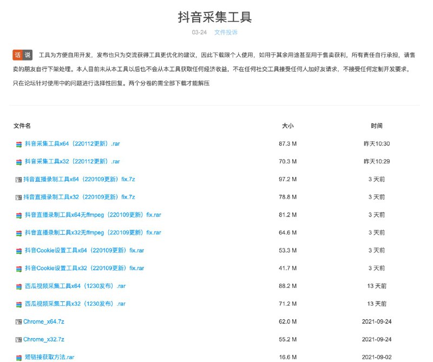Click the 03-24 date under the title

pos(199,32)
